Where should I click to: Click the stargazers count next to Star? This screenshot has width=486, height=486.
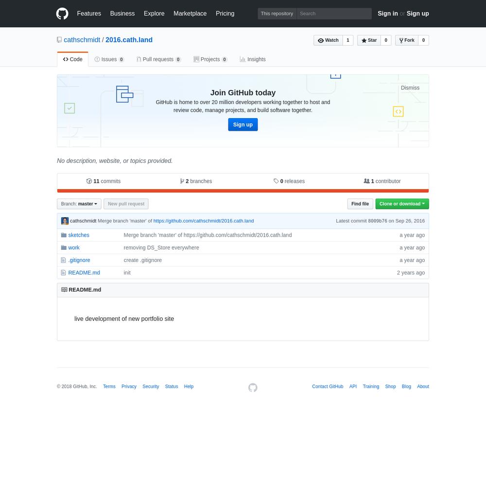click(x=386, y=40)
